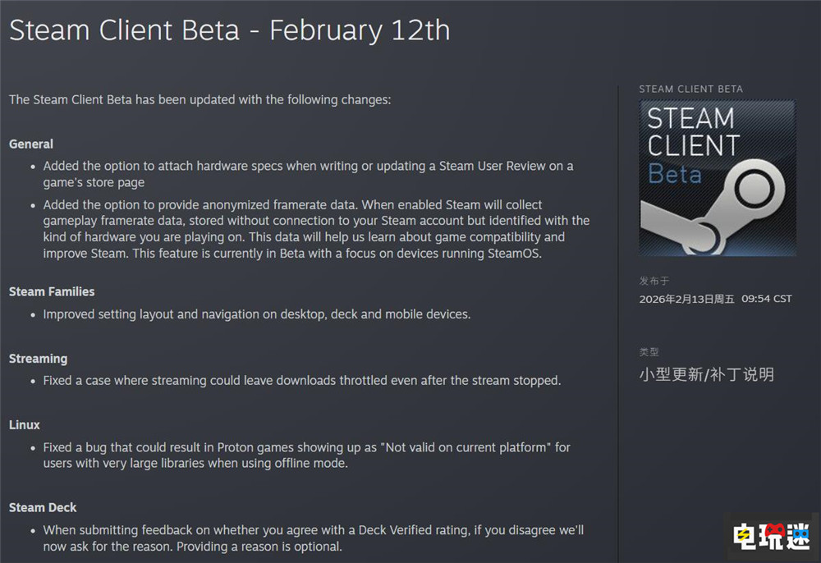
Task: Click the bullet about attaching hardware specs
Action: point(308,174)
